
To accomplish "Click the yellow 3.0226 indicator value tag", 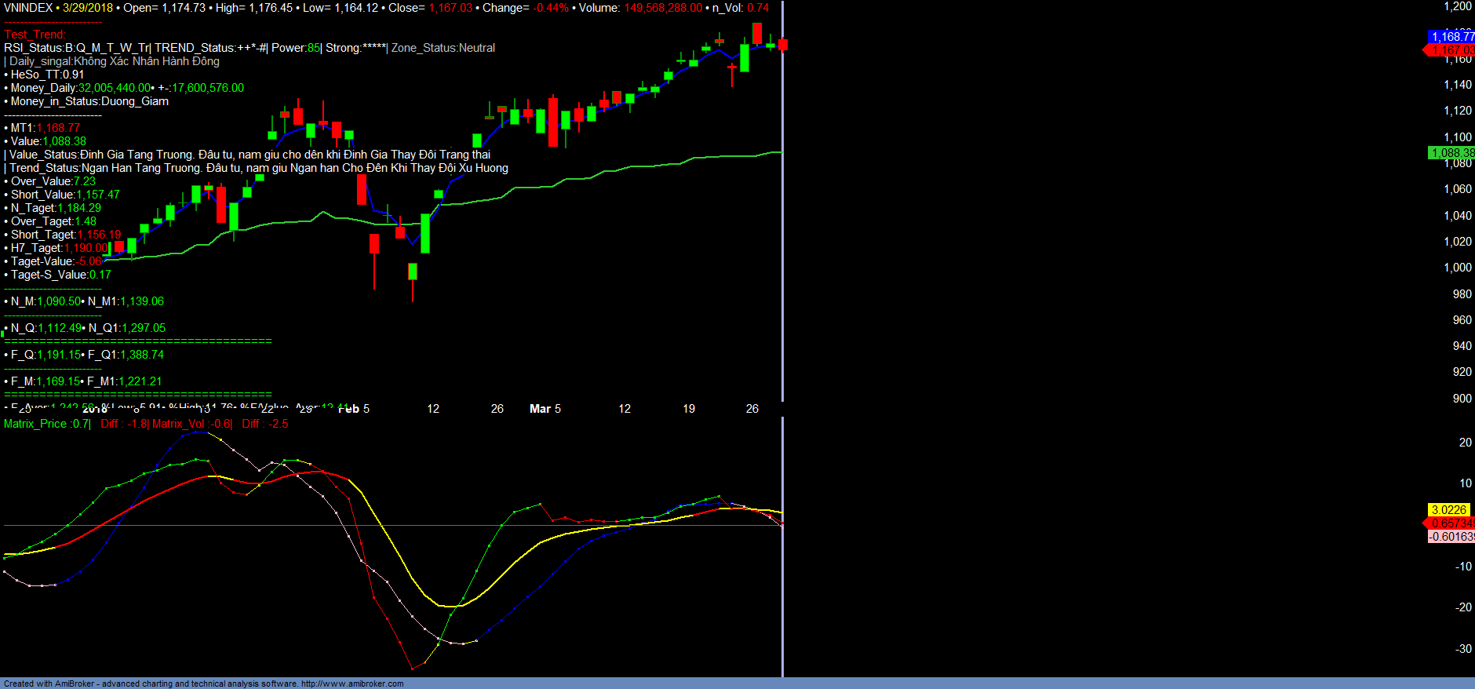I will point(1448,510).
